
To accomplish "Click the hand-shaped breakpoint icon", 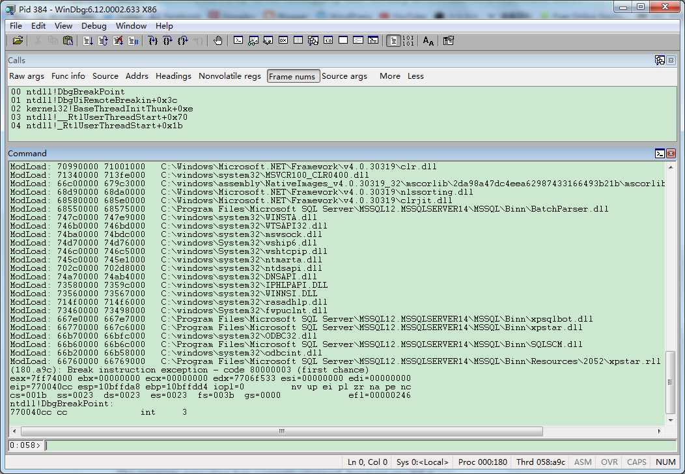I will pyautogui.click(x=217, y=40).
